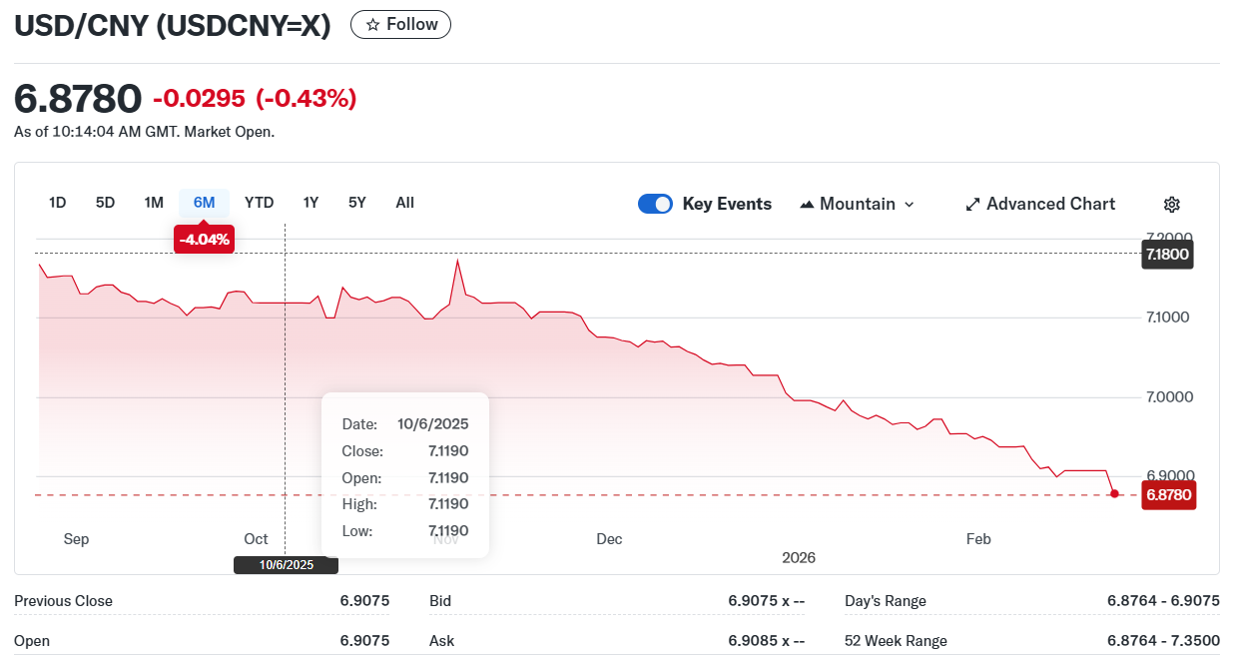Click the 6.8780 current price label
Screen dimensions: 1235x660
coord(1167,494)
